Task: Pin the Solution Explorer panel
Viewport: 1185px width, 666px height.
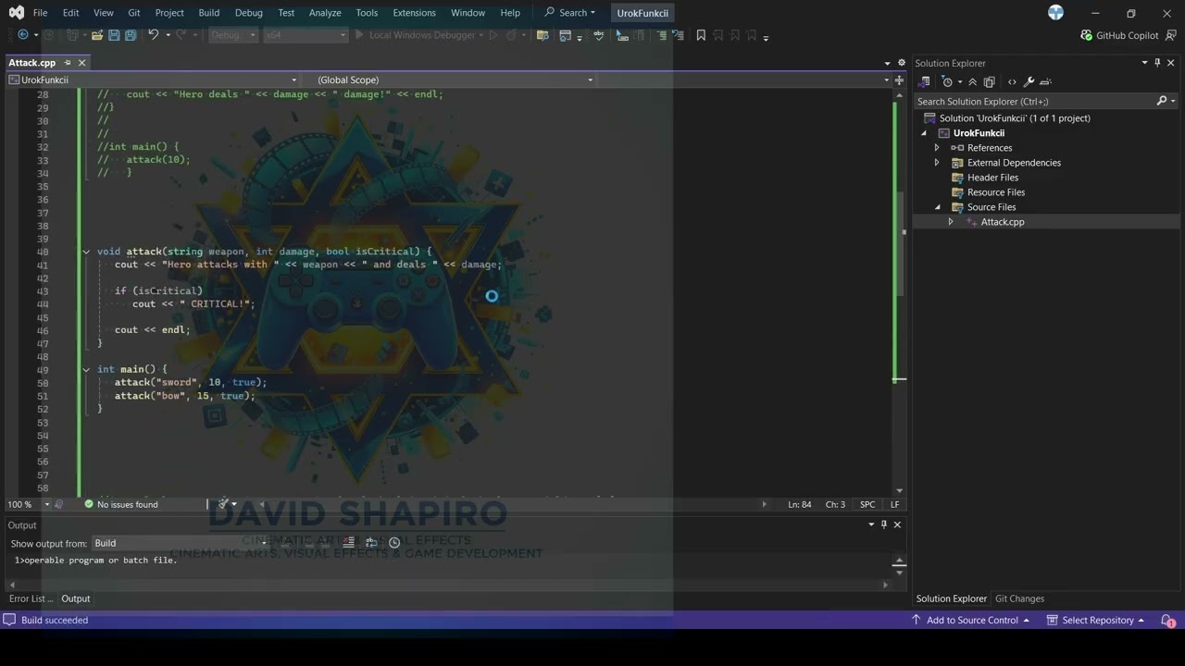Action: pyautogui.click(x=1157, y=63)
